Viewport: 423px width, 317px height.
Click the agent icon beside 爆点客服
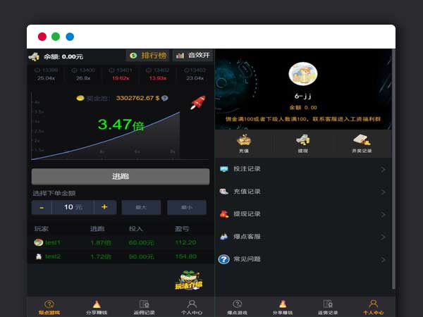pyautogui.click(x=224, y=237)
